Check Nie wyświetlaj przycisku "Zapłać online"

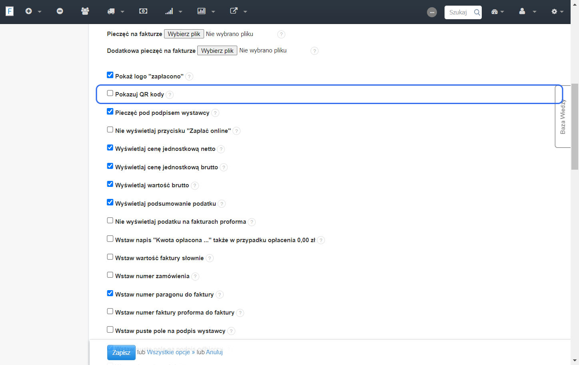[110, 130]
